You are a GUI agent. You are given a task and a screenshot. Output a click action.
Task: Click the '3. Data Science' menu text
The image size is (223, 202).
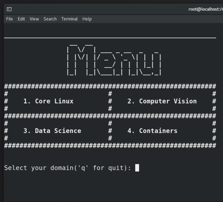click(x=52, y=131)
